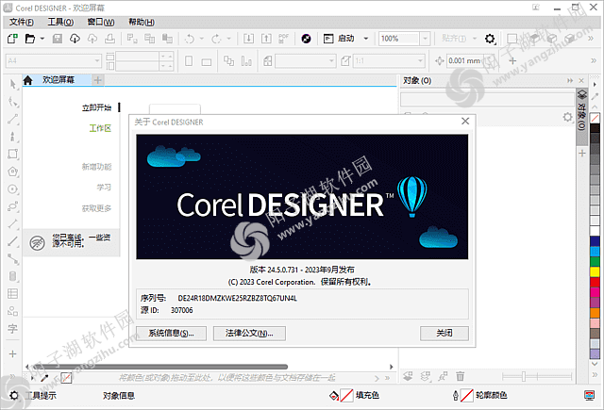
Task: Pick the yellow palette swatch
Action: point(596,271)
